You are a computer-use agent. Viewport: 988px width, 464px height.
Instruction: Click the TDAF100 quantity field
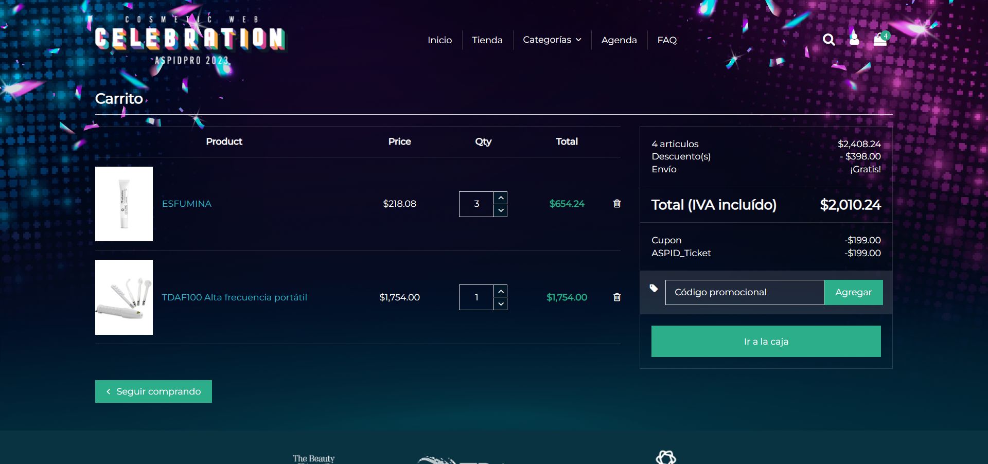[x=477, y=297]
